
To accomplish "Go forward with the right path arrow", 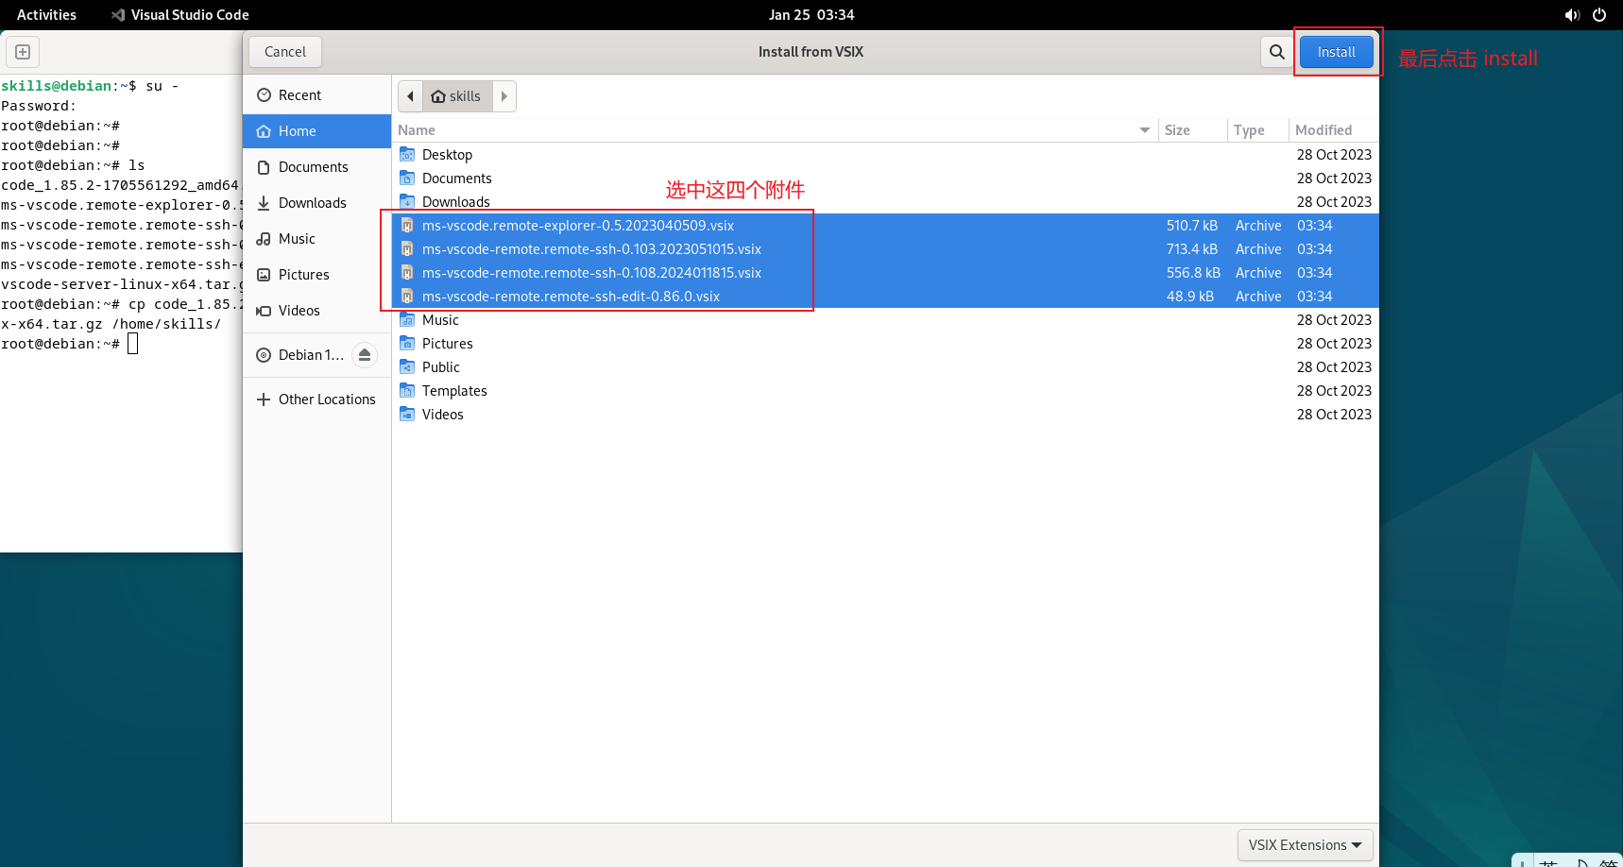I will click(x=504, y=96).
